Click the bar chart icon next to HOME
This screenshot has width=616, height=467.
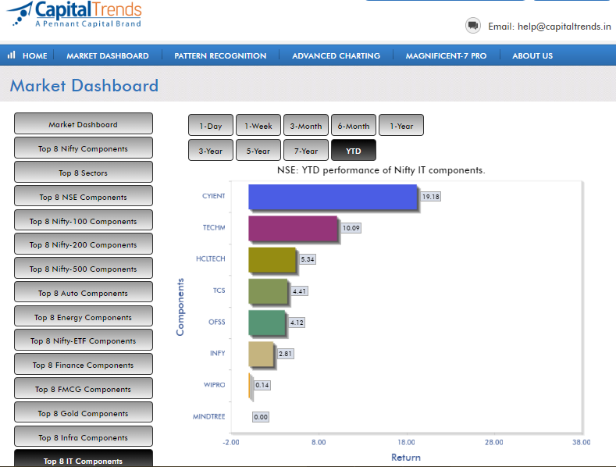(x=12, y=55)
